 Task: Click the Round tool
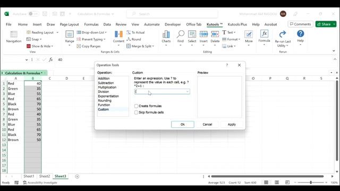tap(134, 39)
